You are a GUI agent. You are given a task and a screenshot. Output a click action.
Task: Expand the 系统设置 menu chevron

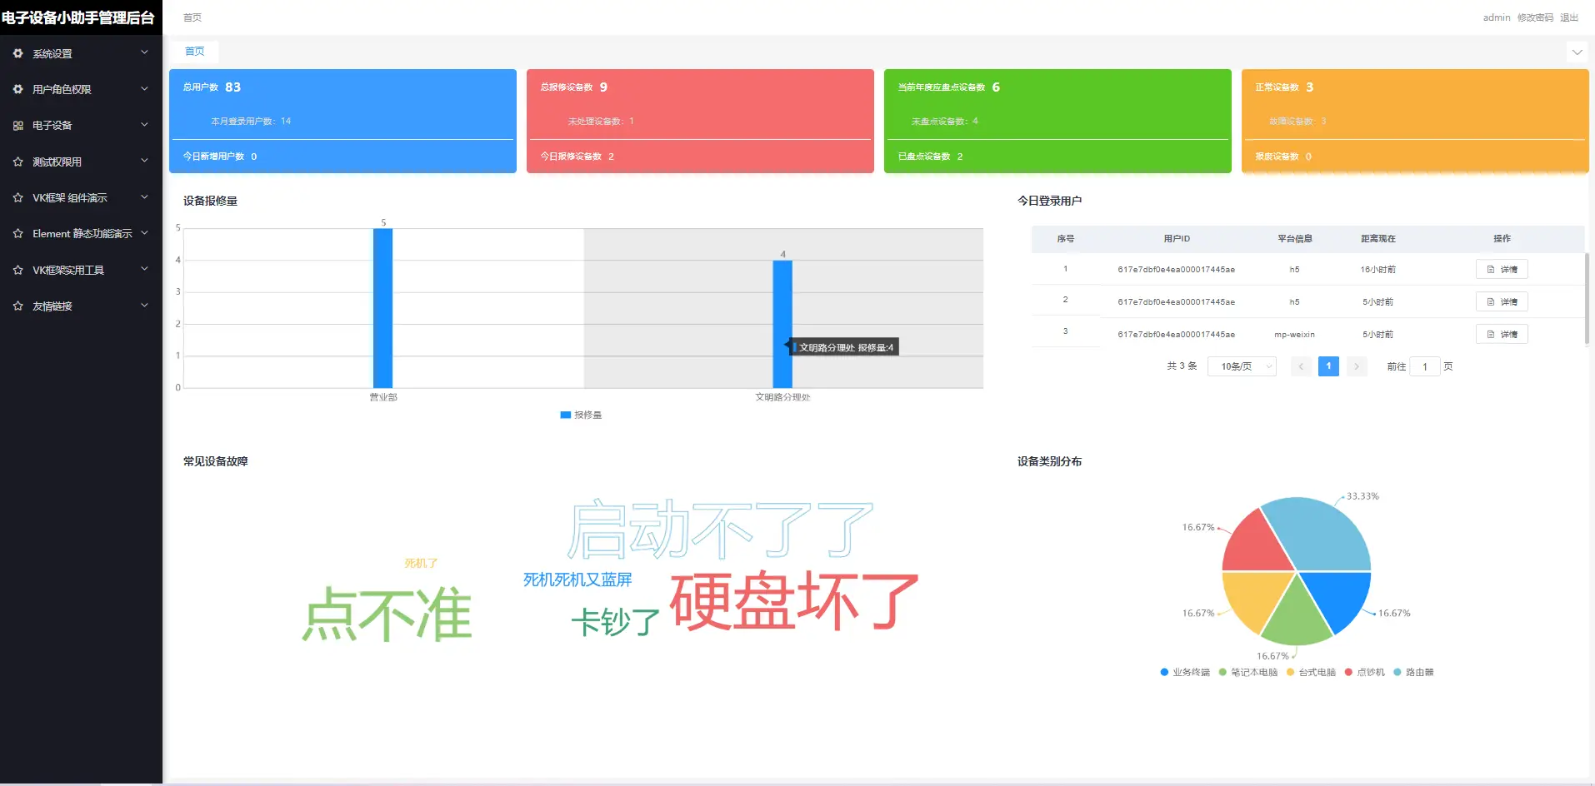coord(144,52)
